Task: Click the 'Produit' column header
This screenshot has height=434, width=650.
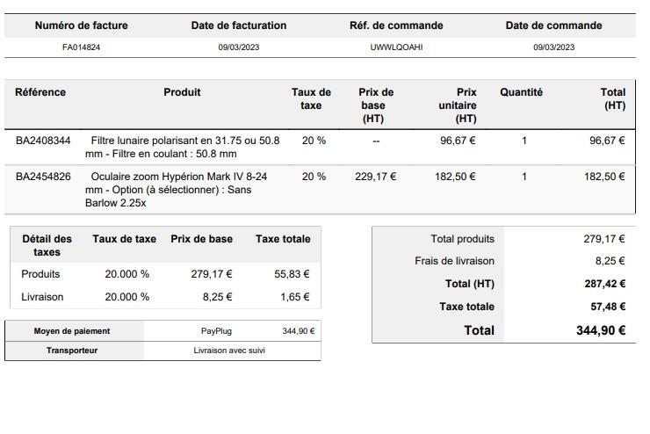Action: 182,92
